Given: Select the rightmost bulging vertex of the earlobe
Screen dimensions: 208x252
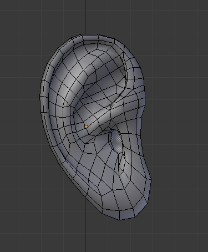Looking at the screenshot, I should pos(151,179).
